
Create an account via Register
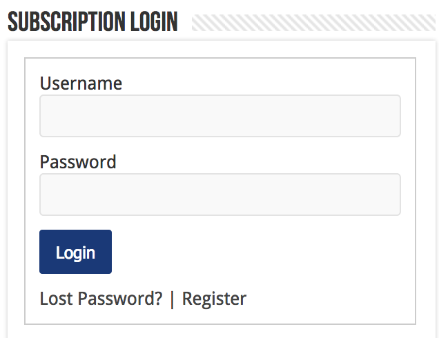tap(214, 299)
